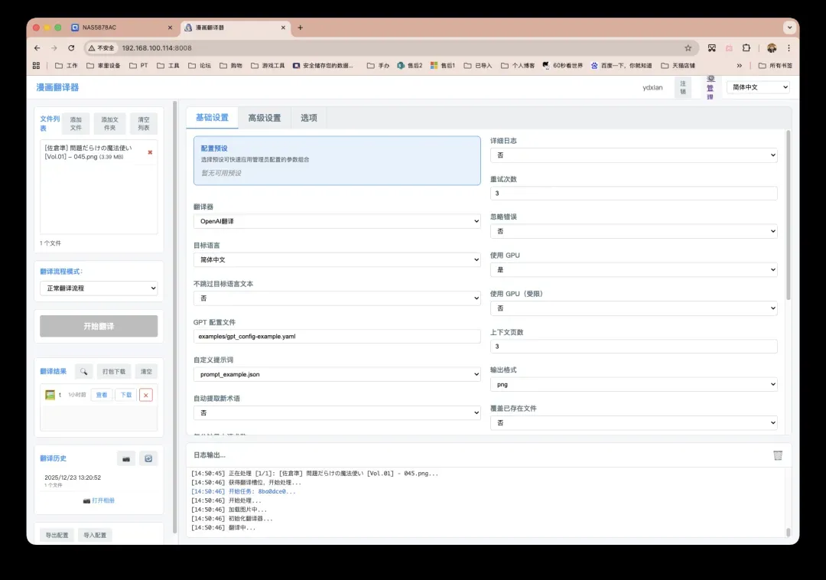Click the refresh icon in 翻译历史
This screenshot has height=580, width=826.
coord(148,458)
